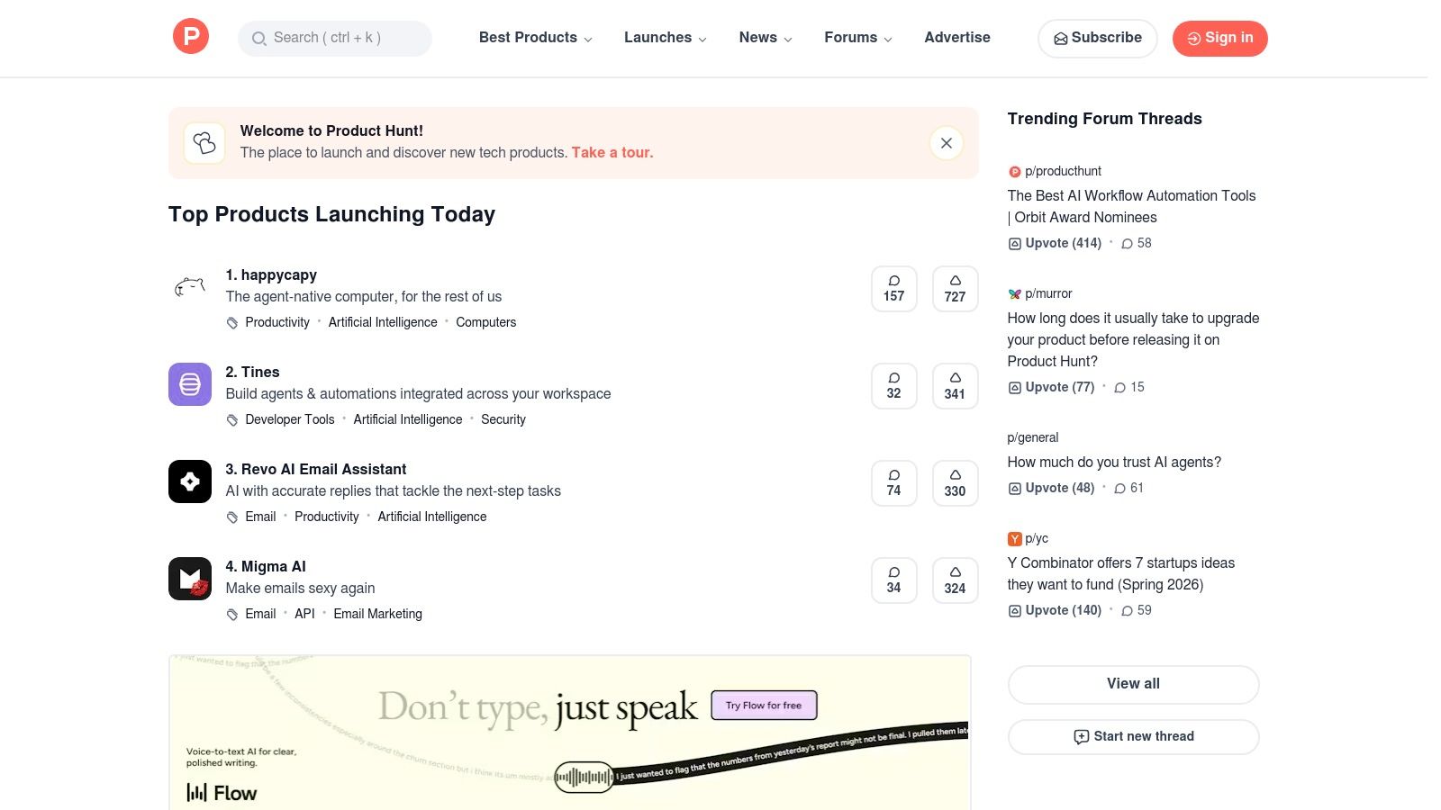
Task: Click inside the search field
Action: (335, 38)
